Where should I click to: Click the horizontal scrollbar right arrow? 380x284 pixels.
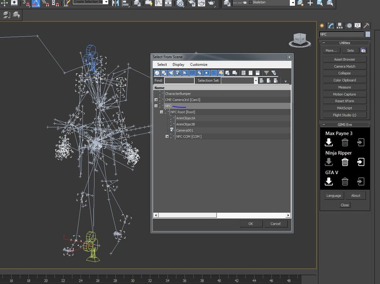point(288,215)
